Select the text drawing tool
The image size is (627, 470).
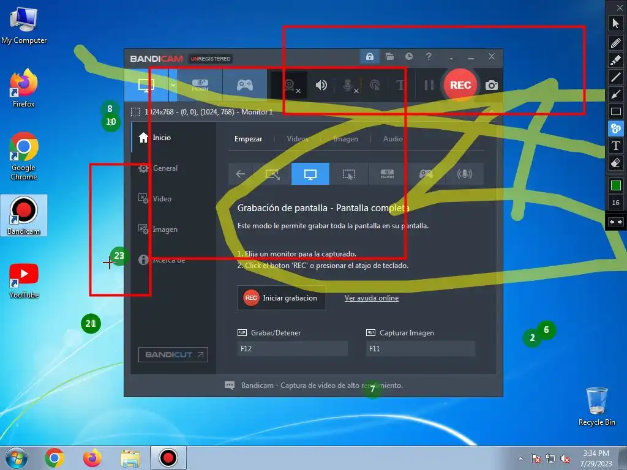pyautogui.click(x=616, y=146)
